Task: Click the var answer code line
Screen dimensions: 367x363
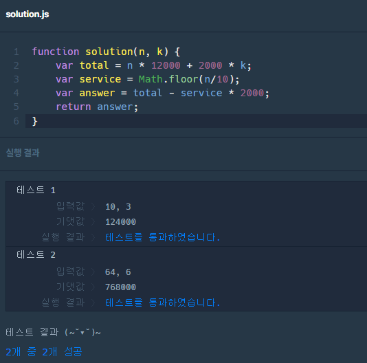Action: [x=162, y=93]
